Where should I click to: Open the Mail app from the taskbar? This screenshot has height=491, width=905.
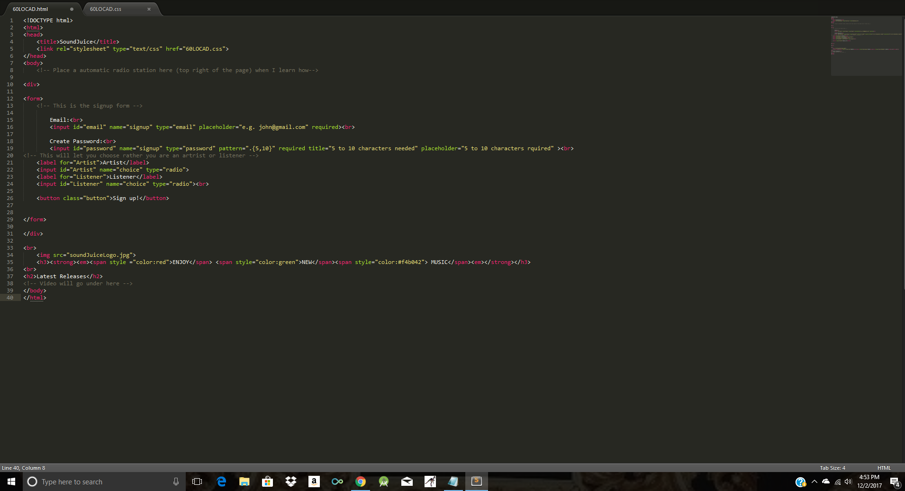[x=407, y=481]
